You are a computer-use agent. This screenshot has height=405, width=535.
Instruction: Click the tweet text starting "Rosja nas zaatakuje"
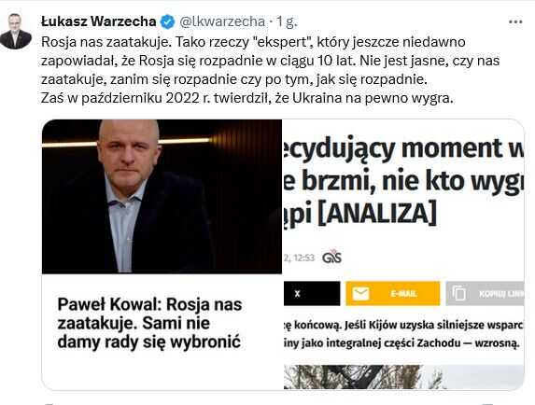click(x=270, y=70)
